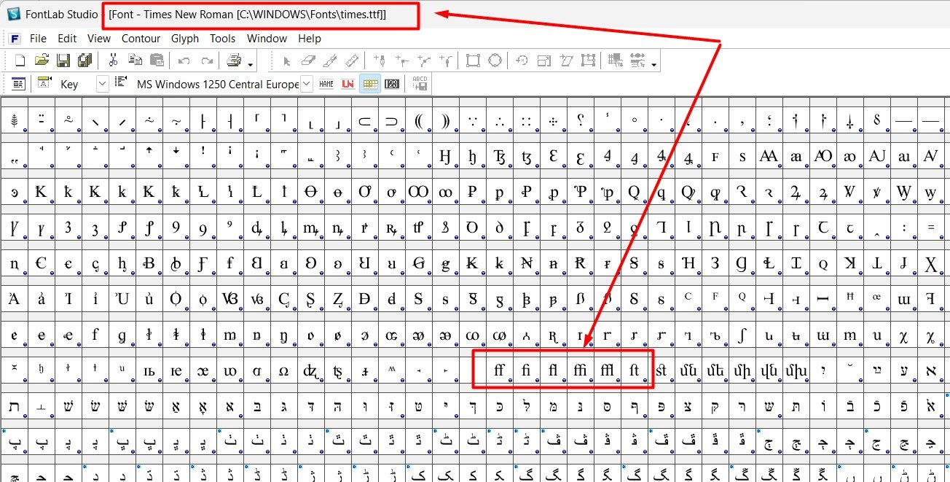
Task: Save font with single floppy icon
Action: pyautogui.click(x=63, y=61)
